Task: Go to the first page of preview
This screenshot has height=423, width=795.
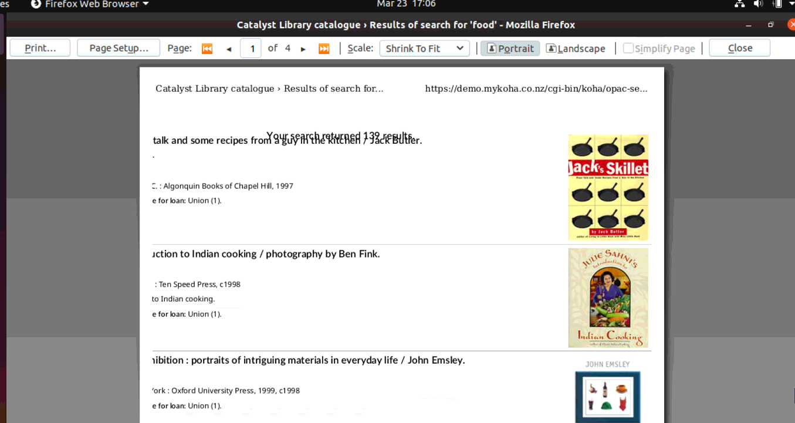Action: click(207, 49)
